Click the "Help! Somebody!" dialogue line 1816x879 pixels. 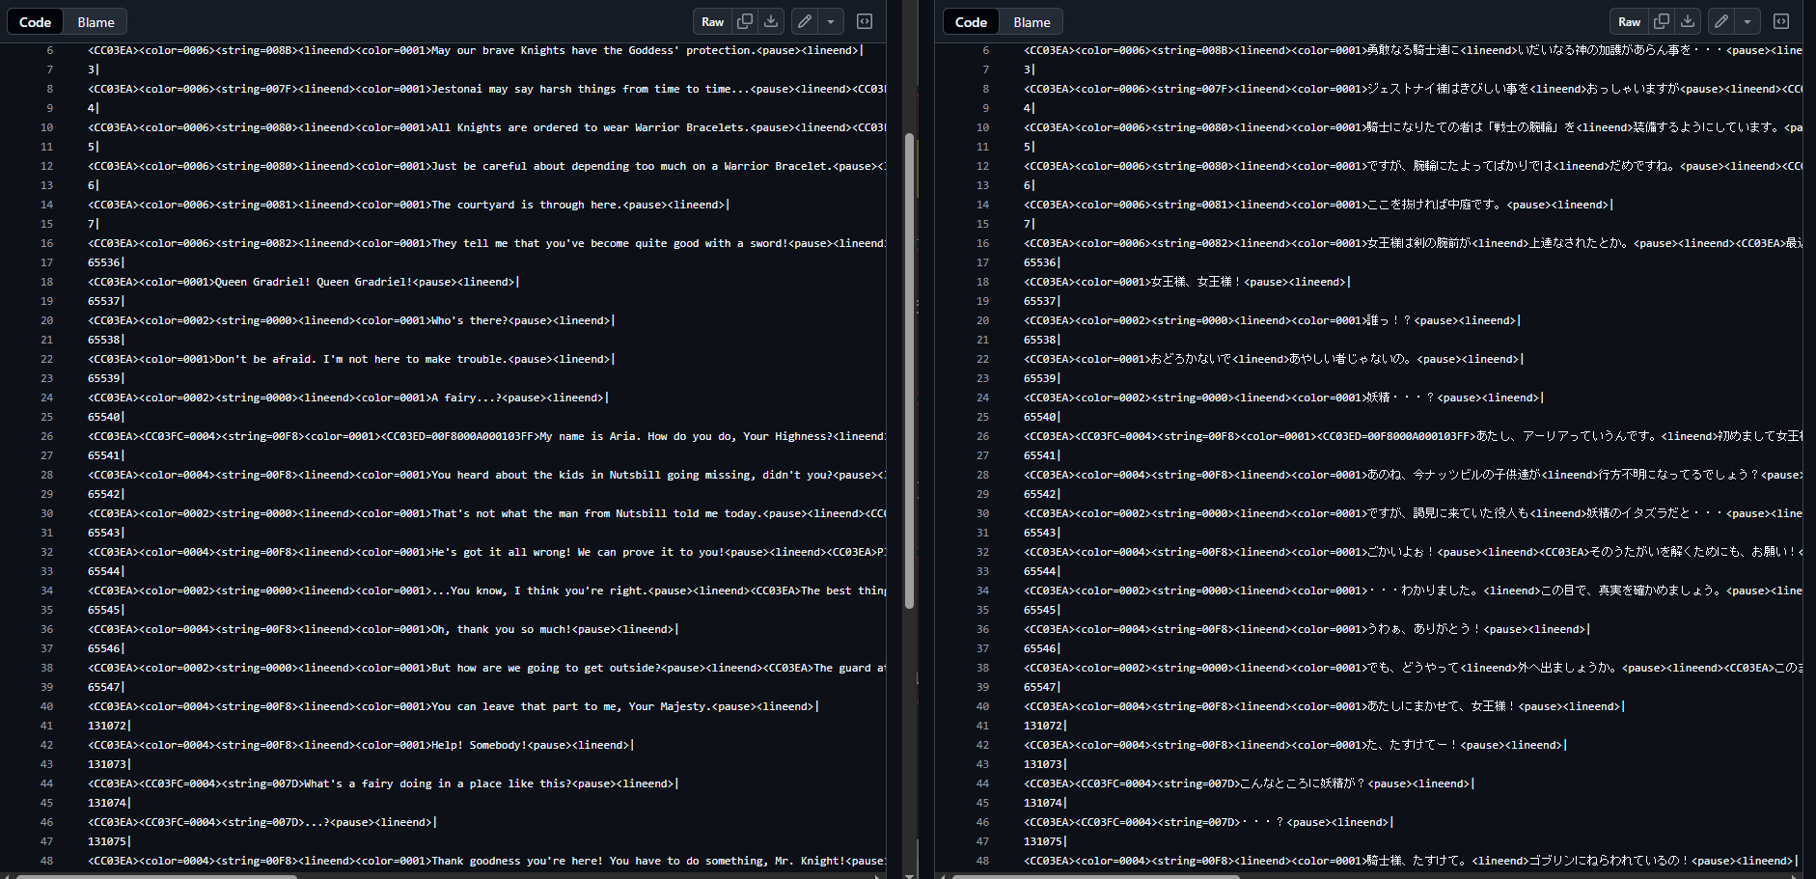click(x=361, y=745)
